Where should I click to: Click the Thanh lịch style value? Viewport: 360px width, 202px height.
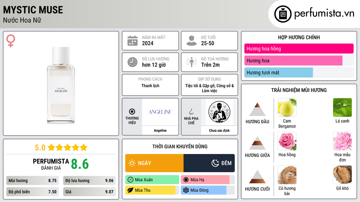point(150,86)
